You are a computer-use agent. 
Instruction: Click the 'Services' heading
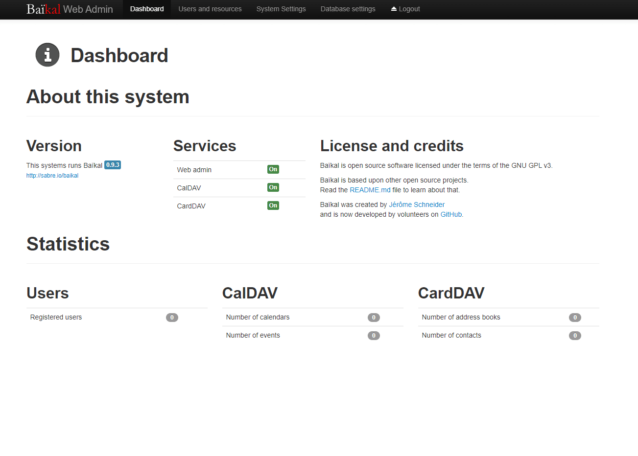pos(205,146)
